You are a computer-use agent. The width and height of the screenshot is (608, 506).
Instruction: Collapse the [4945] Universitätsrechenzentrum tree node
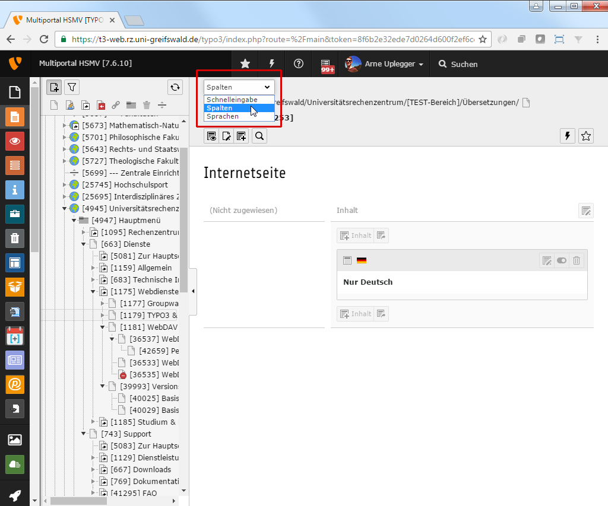click(x=65, y=208)
